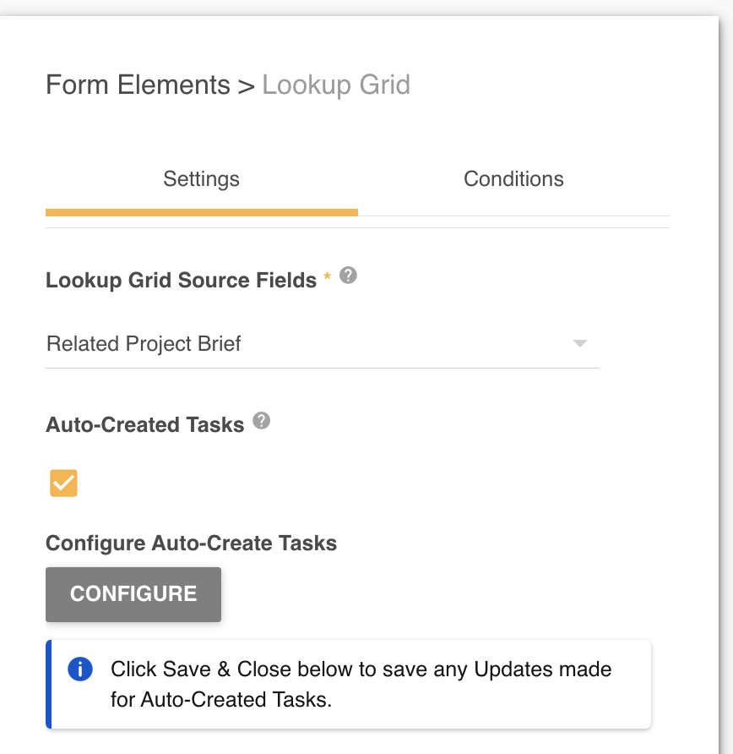Switch to the Conditions tab
733x754 pixels.
coord(513,179)
